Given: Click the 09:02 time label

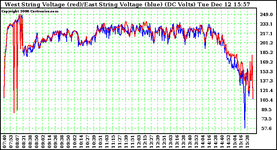Looking at the screenshot, I should pyautogui.click(x=43, y=142).
